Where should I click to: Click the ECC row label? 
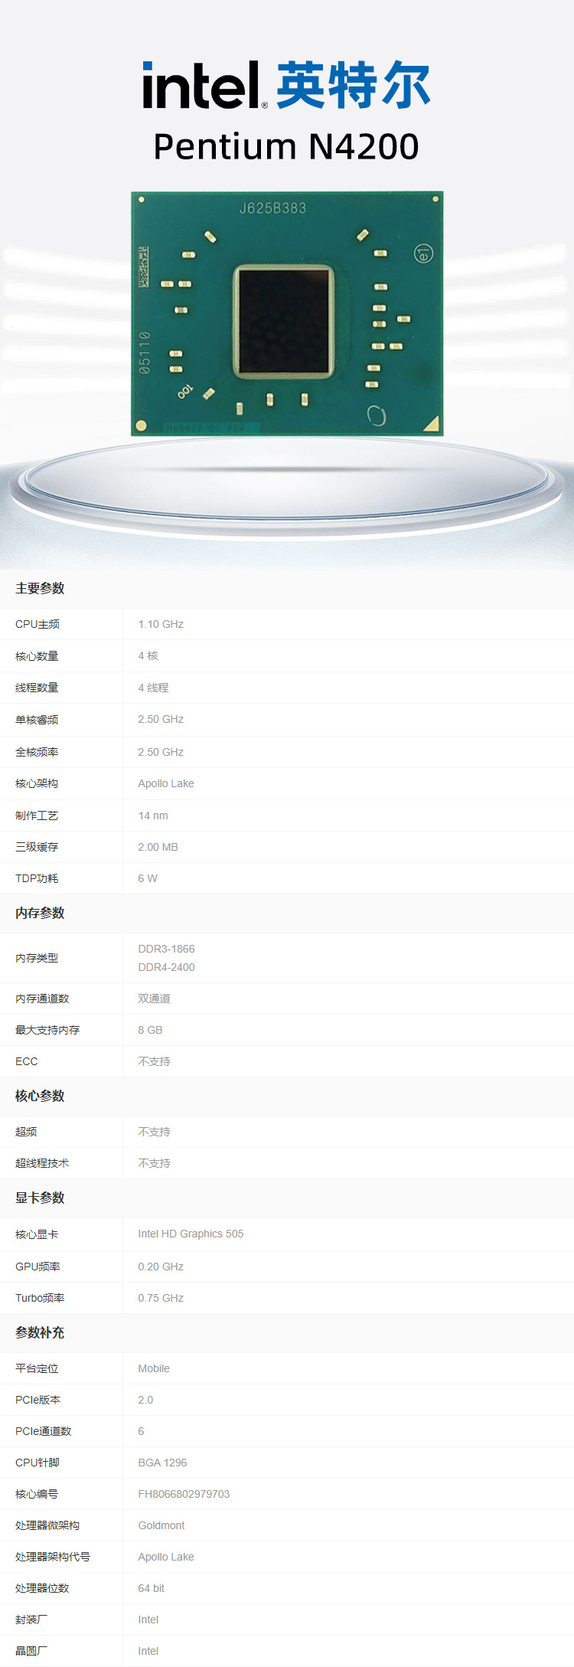tap(26, 1061)
